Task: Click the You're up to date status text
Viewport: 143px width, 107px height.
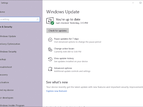Action: [68, 20]
